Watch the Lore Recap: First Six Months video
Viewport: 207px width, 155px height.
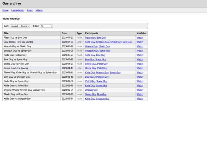140,42
